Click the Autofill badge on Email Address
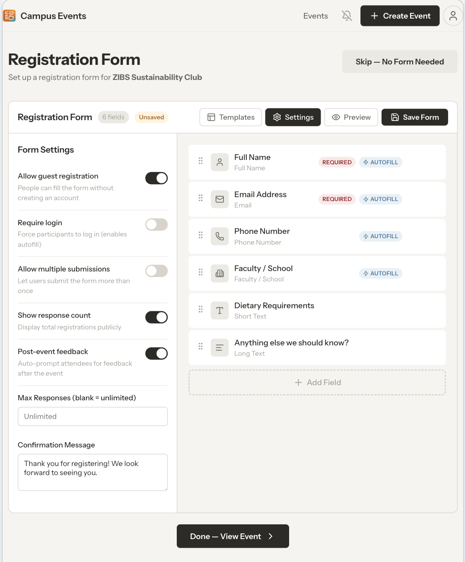Viewport: 465px width, 562px height. [380, 199]
